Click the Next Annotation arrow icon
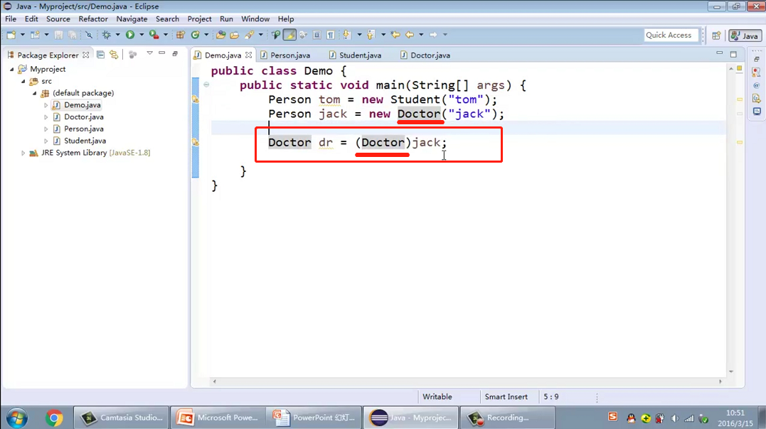The width and height of the screenshot is (766, 429). pos(347,35)
